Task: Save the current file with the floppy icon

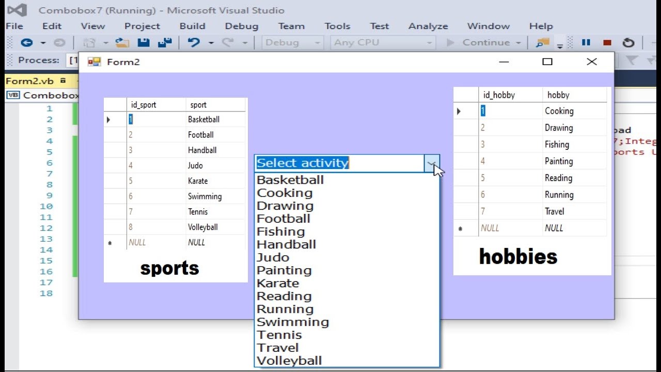Action: pos(144,43)
